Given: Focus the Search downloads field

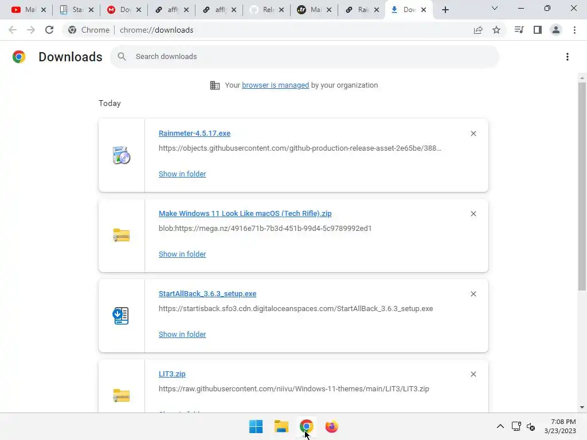Looking at the screenshot, I should (304, 57).
